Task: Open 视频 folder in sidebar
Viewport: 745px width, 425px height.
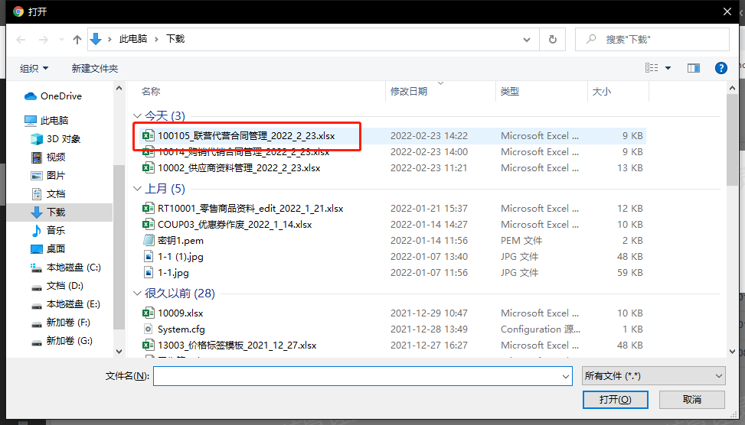Action: pyautogui.click(x=48, y=157)
